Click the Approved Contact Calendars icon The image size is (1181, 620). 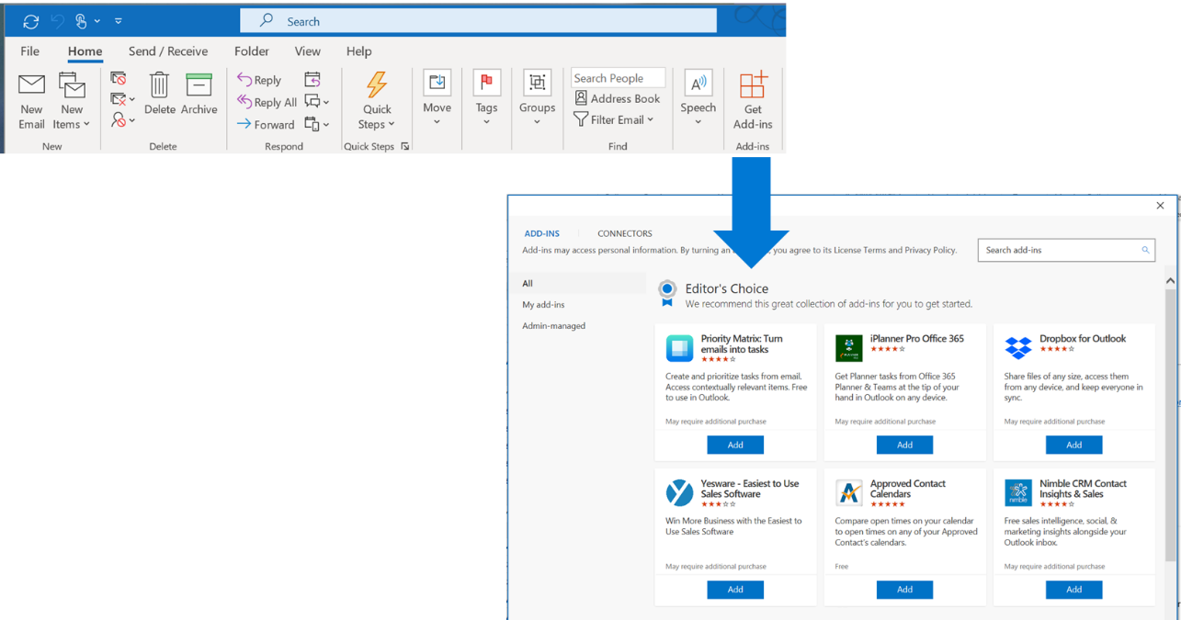coord(849,493)
